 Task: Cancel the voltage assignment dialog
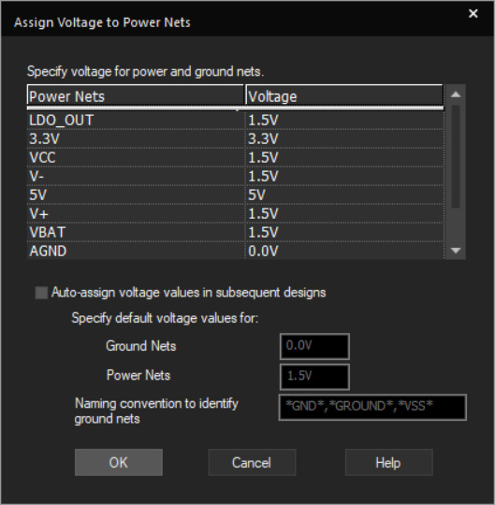(252, 463)
